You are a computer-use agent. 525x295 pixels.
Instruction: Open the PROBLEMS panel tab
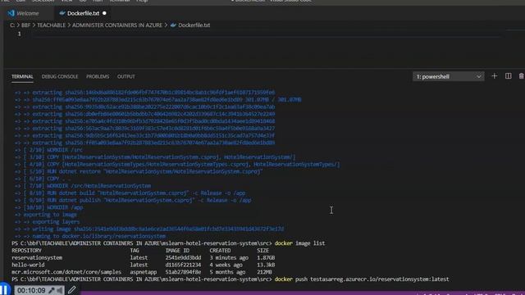click(x=98, y=76)
